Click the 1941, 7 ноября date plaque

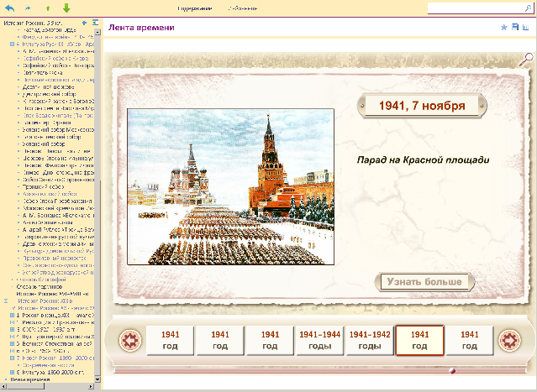422,106
